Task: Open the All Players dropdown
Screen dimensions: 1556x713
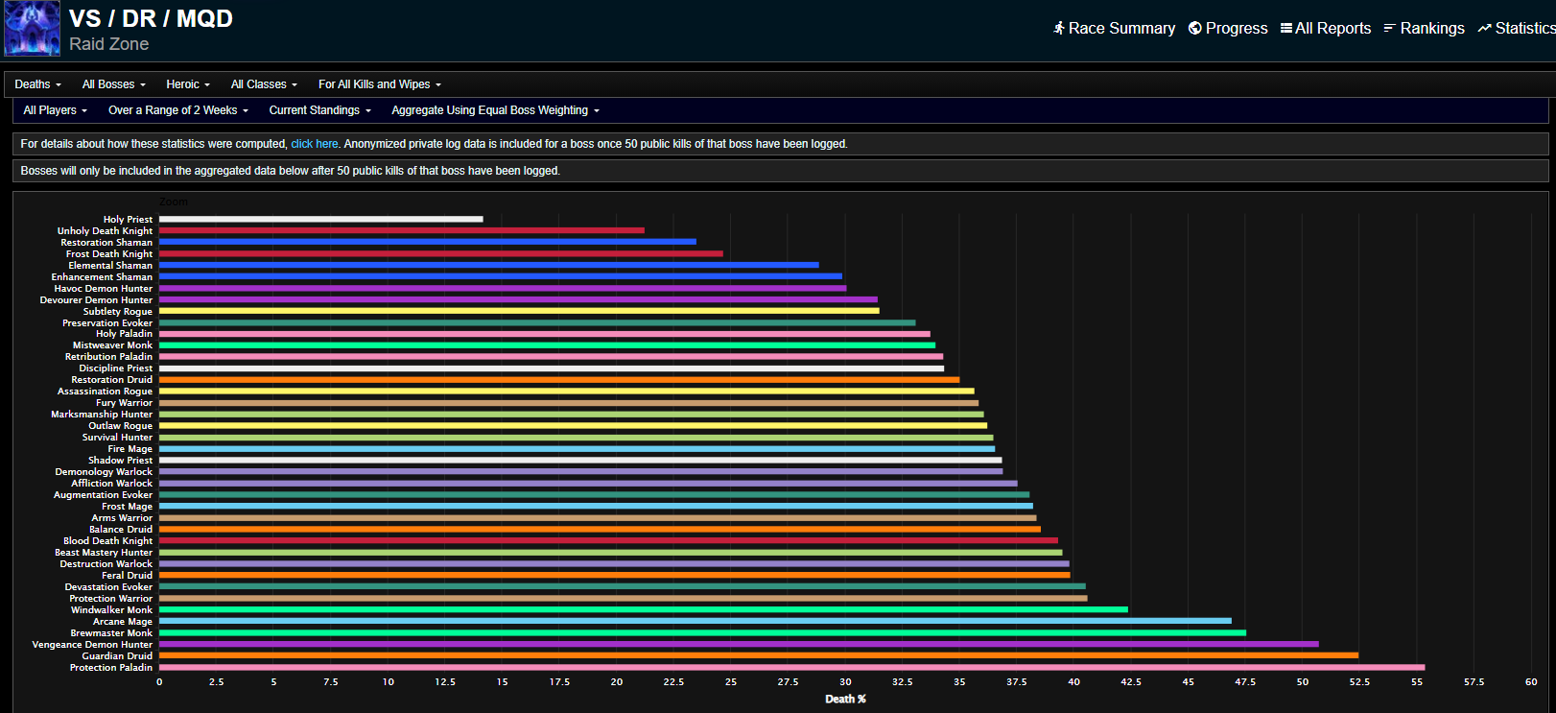Action: coord(55,110)
